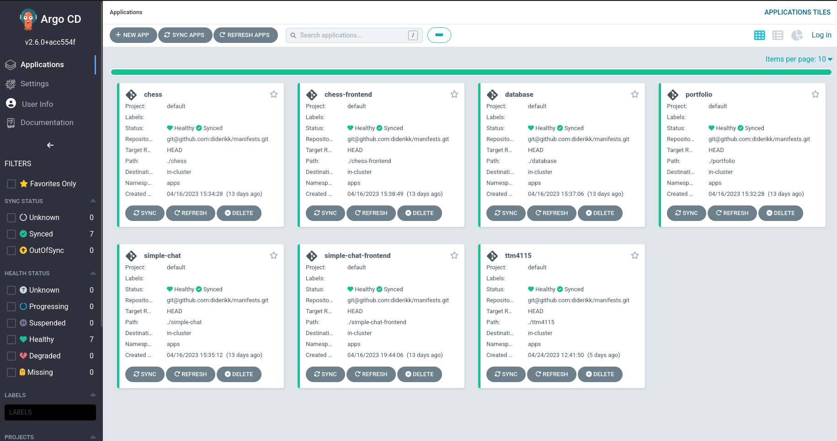Image resolution: width=837 pixels, height=441 pixels.
Task: Delete the portfolio application
Action: [x=781, y=213]
